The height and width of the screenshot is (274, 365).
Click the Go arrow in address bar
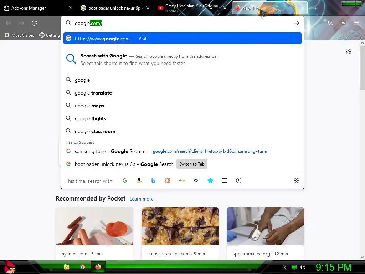296,23
